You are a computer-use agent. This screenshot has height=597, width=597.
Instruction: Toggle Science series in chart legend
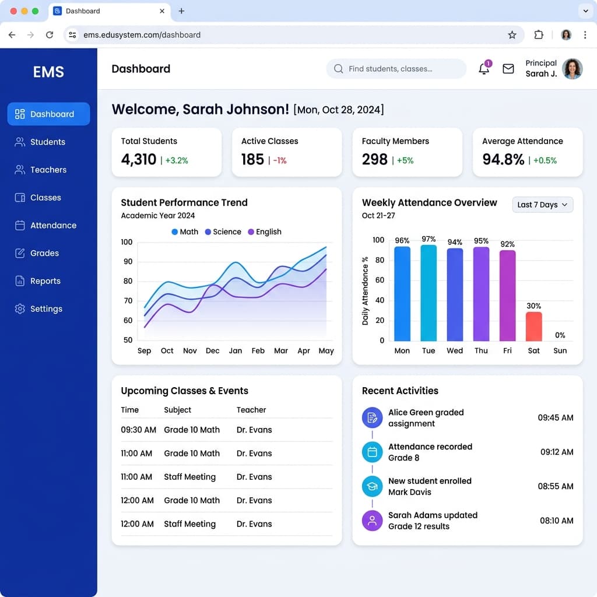(x=223, y=231)
